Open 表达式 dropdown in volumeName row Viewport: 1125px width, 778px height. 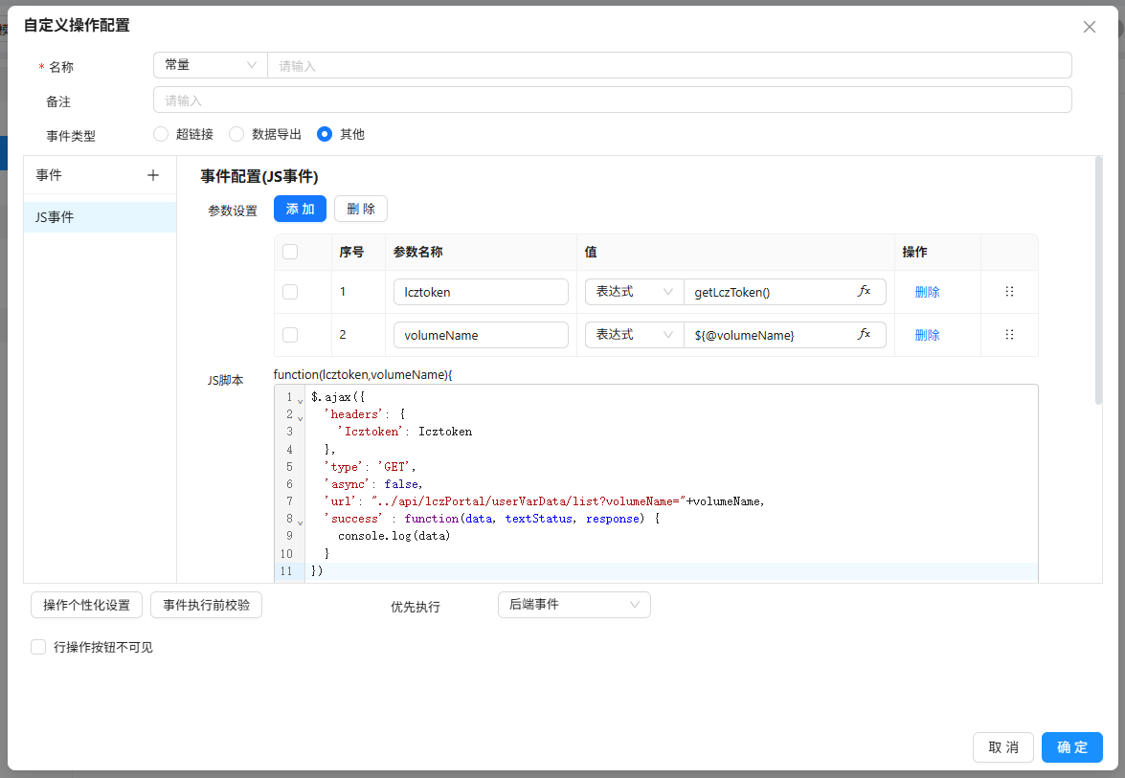(634, 335)
